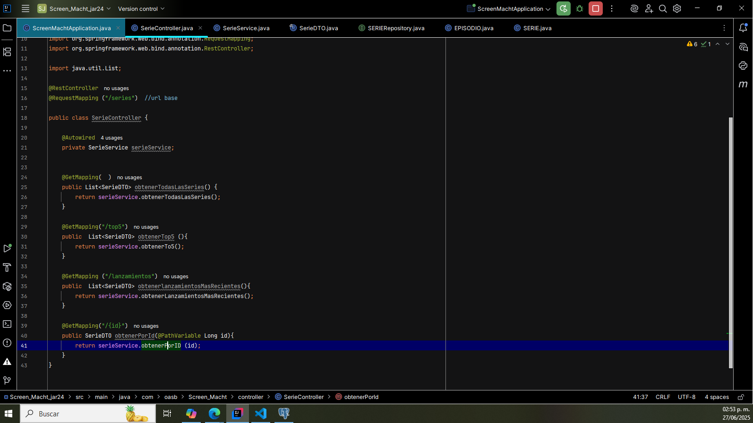Open Task View in taskbar

click(x=167, y=414)
